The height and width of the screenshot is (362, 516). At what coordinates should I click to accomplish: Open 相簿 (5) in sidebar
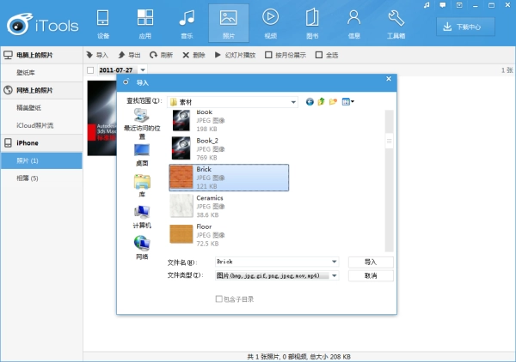pyautogui.click(x=41, y=178)
